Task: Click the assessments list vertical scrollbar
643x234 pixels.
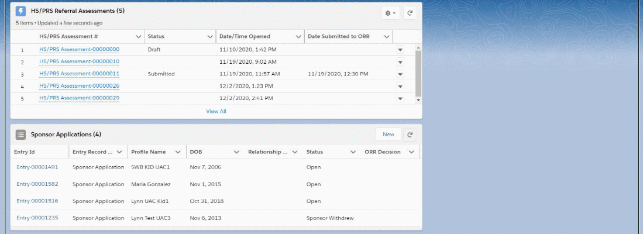Action: [418, 73]
